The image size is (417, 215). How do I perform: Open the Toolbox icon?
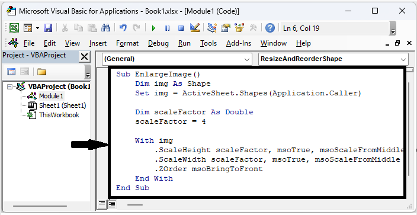254,28
